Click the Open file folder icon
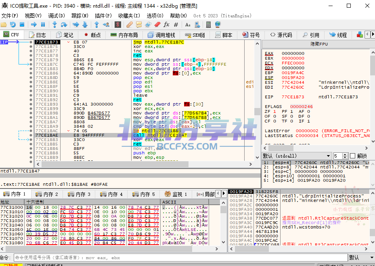This screenshot has height=266, width=375. pos(4,24)
